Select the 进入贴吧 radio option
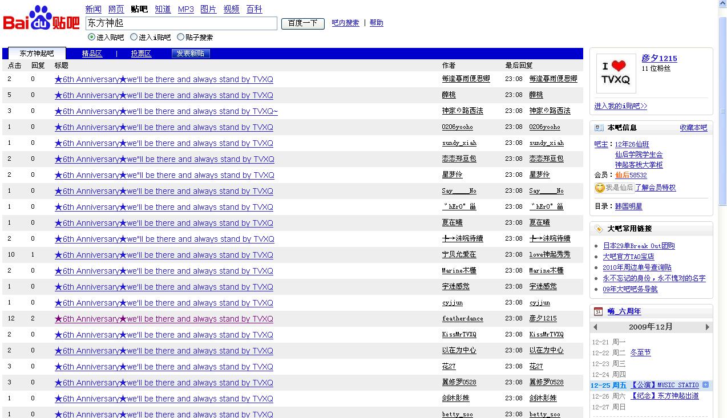The width and height of the screenshot is (727, 418). (91, 37)
